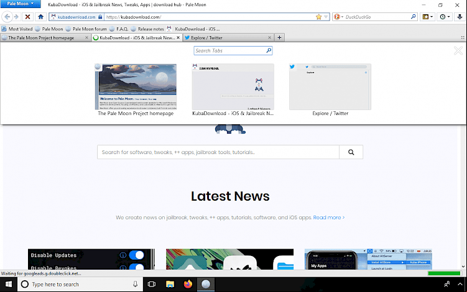Viewport: 467px width, 292px height.
Task: Open the Most Visited bookmark folder
Action: 17,29
